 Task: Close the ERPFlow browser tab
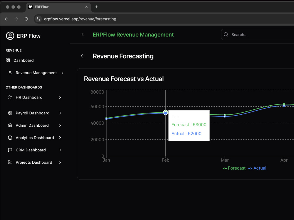tap(86, 7)
